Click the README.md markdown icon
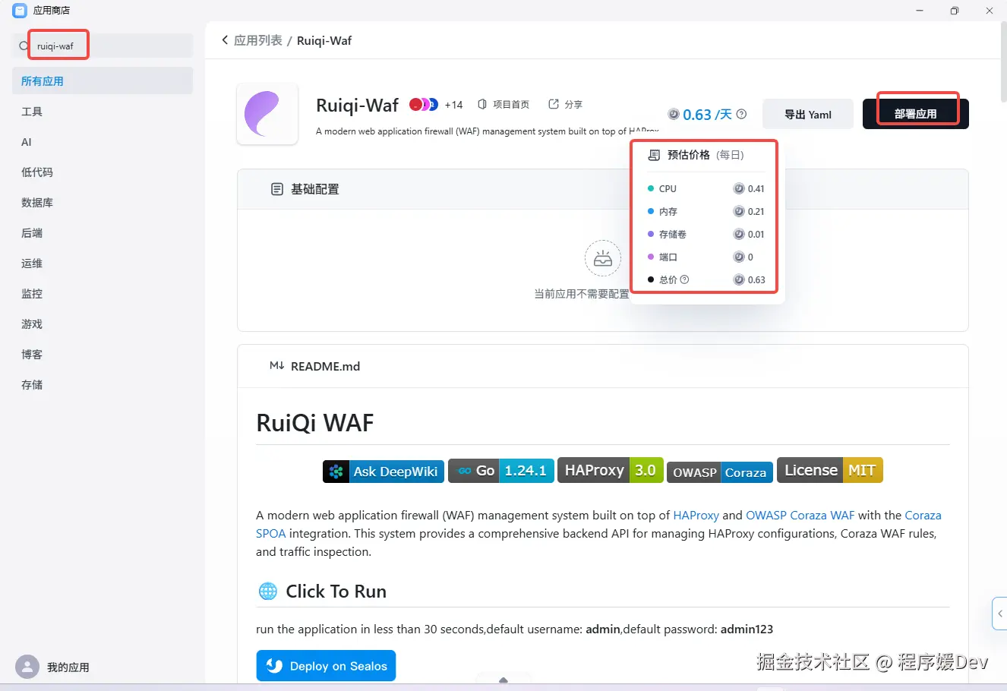 pos(277,366)
